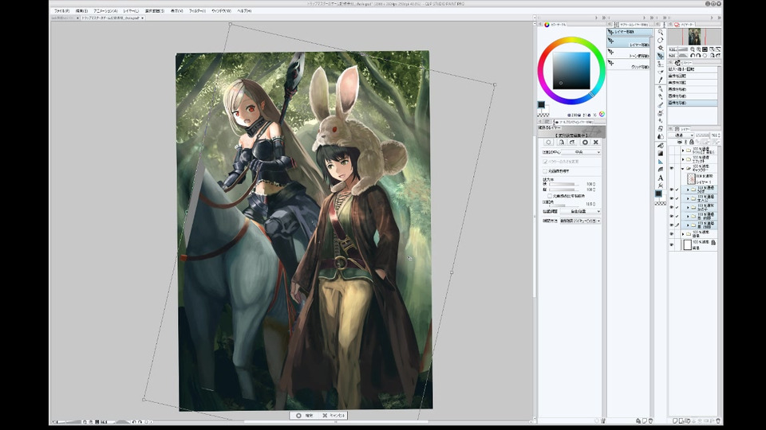Click the trash icon below Layer panel

coord(717,420)
